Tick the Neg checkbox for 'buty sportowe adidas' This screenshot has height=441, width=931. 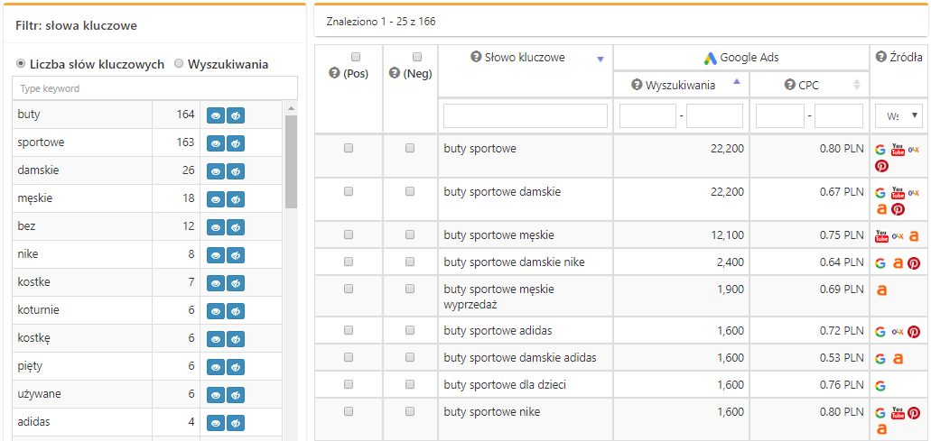pos(410,330)
